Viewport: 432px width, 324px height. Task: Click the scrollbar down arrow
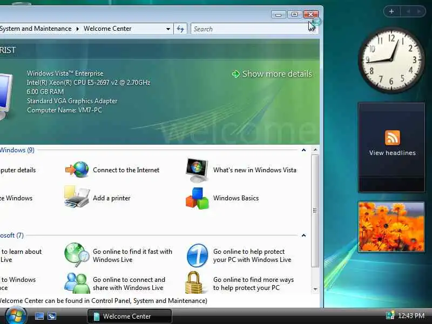point(315,289)
